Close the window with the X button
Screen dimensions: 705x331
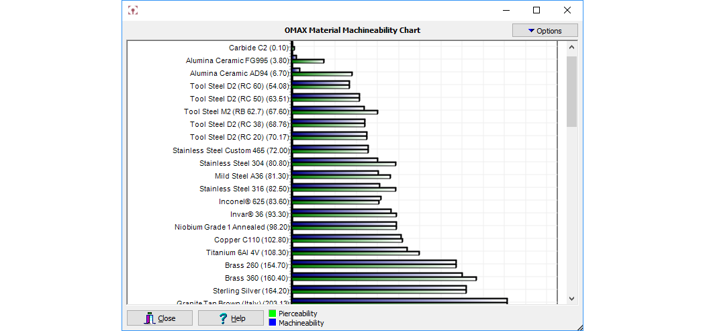(567, 10)
